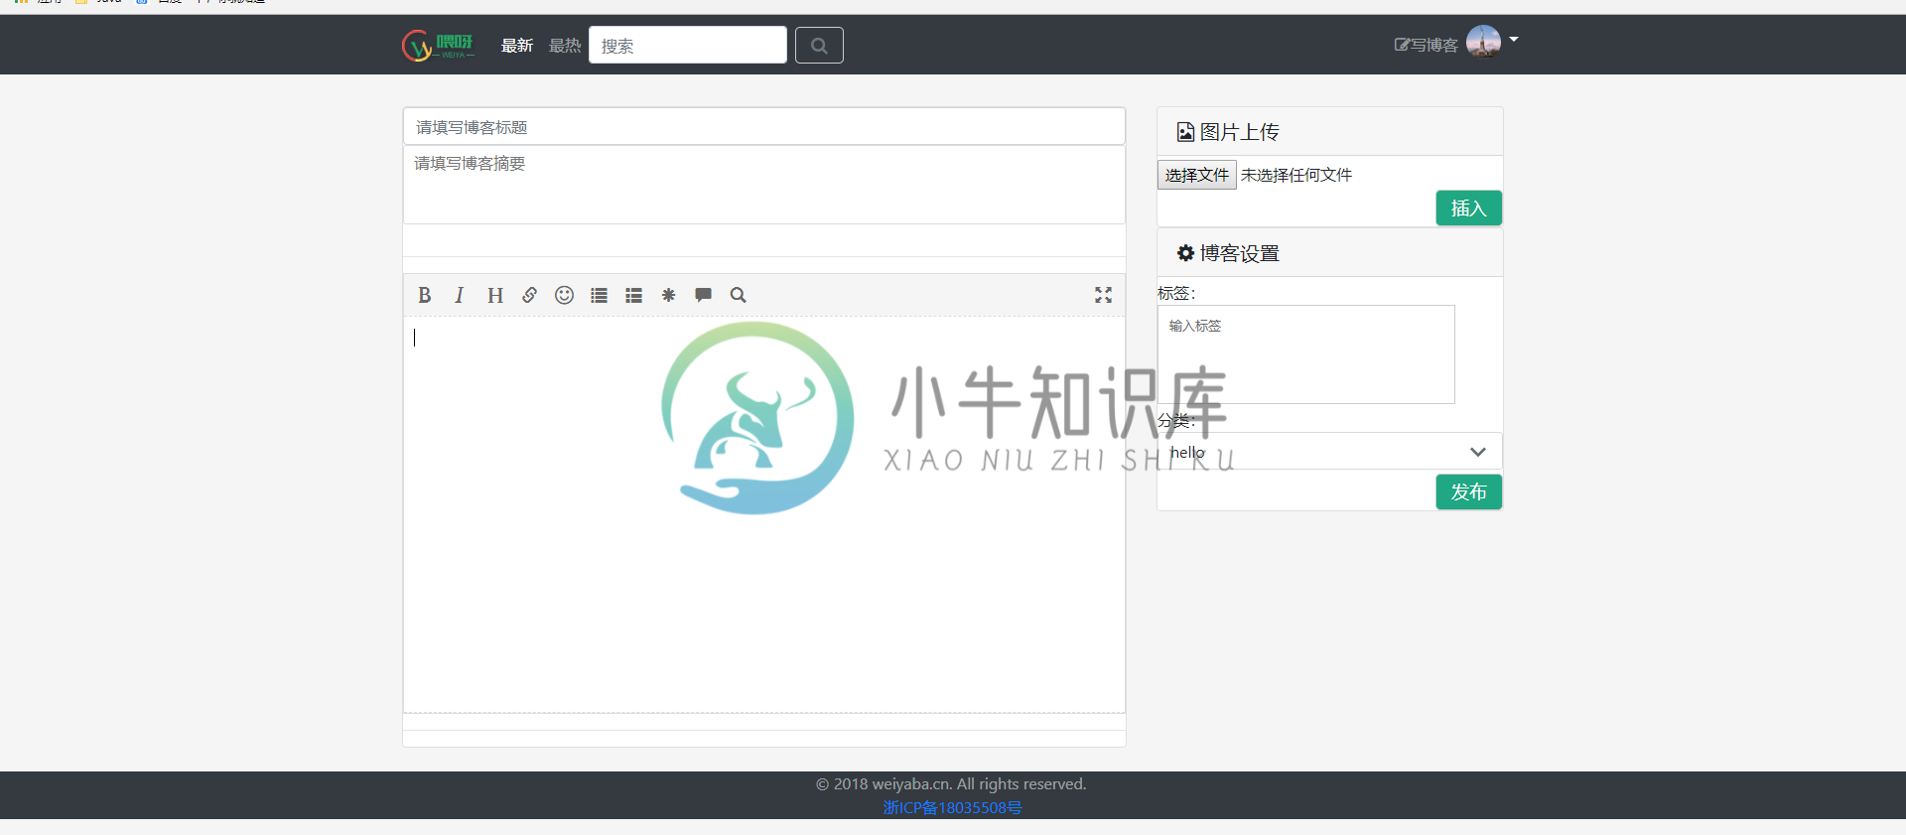The image size is (1906, 835).
Task: Click the editor preview magnifier icon
Action: pyautogui.click(x=738, y=295)
